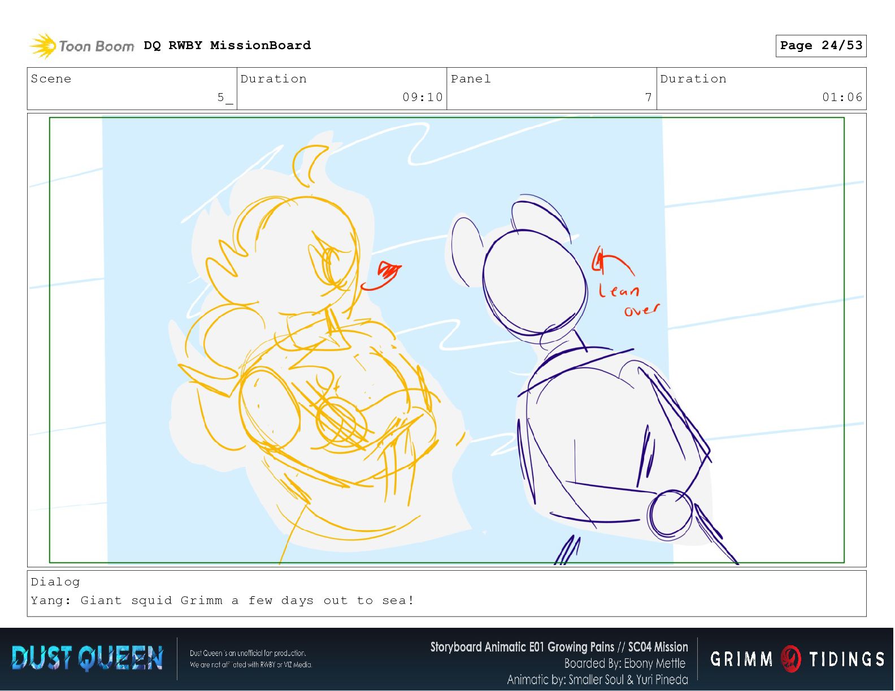
Task: Click the 'Panel' header label
Action: tap(471, 78)
